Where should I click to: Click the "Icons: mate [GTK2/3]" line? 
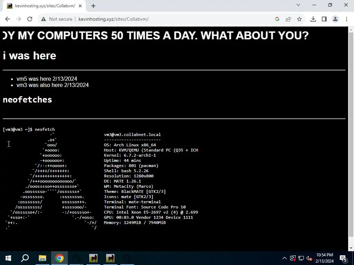[x=129, y=197]
